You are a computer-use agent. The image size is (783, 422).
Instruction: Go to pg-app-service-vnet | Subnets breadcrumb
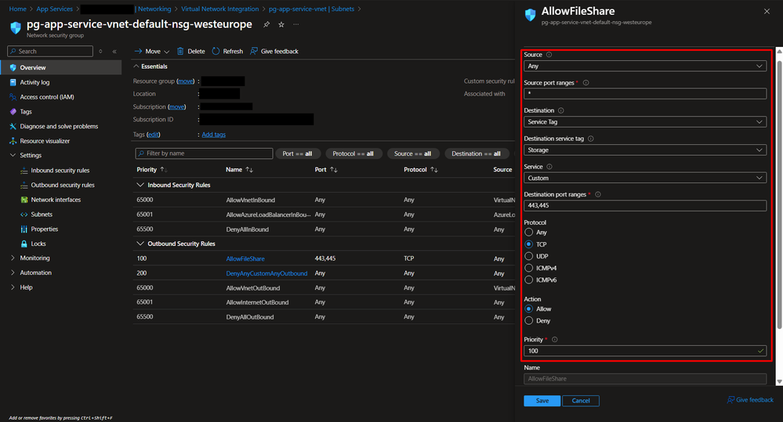(311, 9)
